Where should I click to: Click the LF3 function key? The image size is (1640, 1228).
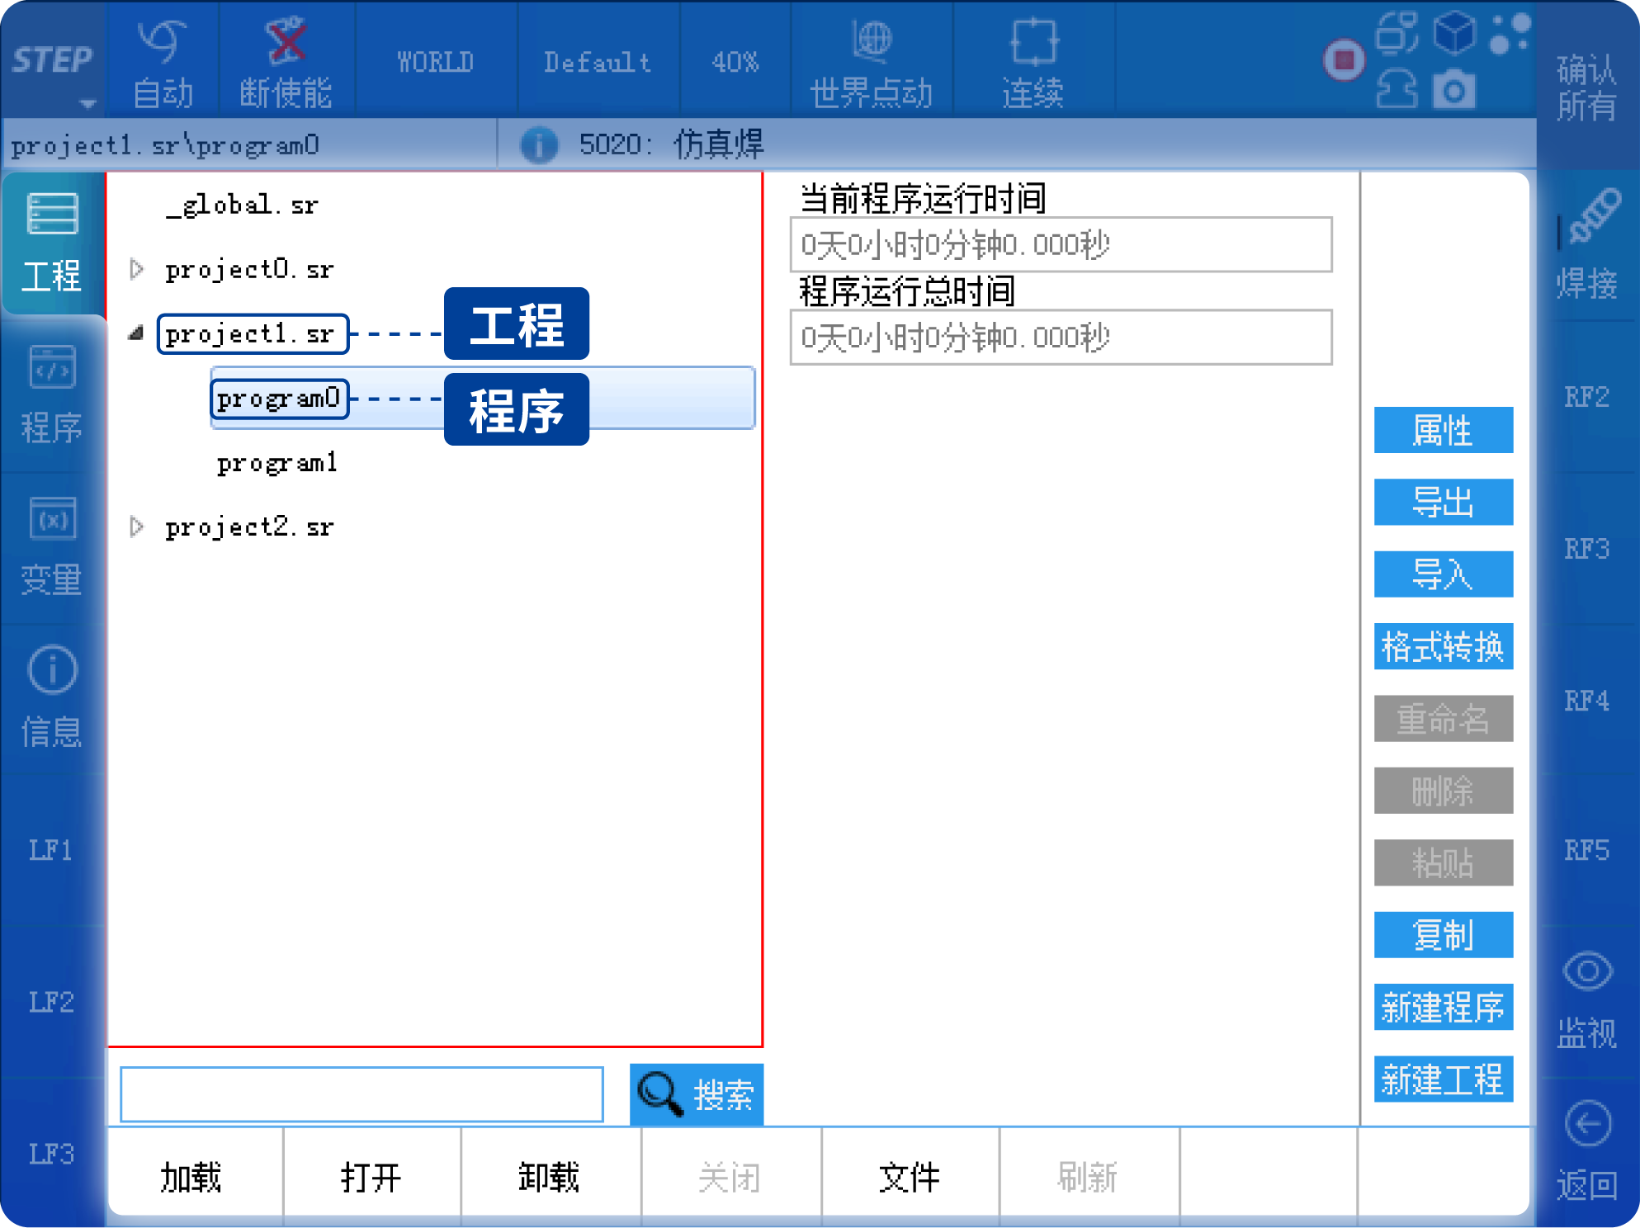click(51, 1154)
